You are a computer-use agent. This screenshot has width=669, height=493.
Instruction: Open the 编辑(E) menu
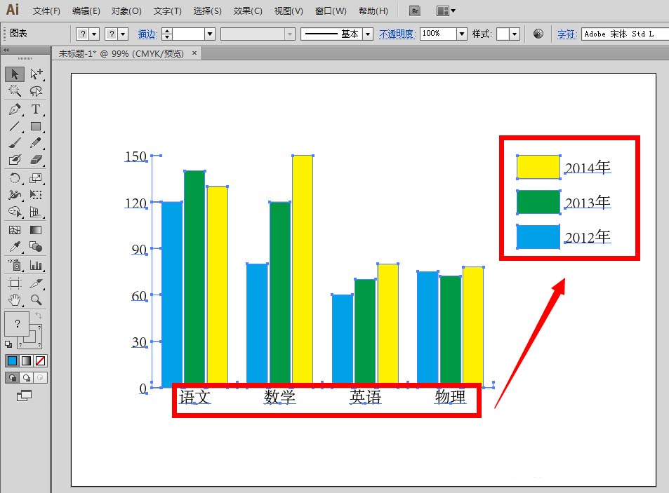[x=86, y=11]
